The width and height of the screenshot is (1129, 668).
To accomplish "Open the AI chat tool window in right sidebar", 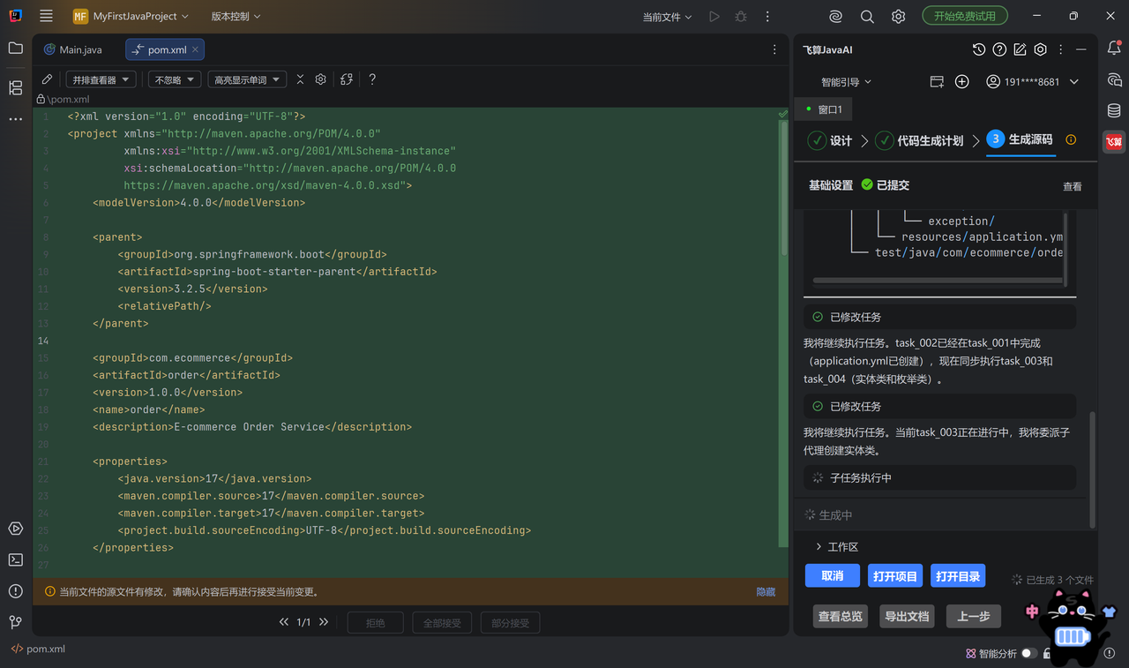I will pyautogui.click(x=1114, y=80).
